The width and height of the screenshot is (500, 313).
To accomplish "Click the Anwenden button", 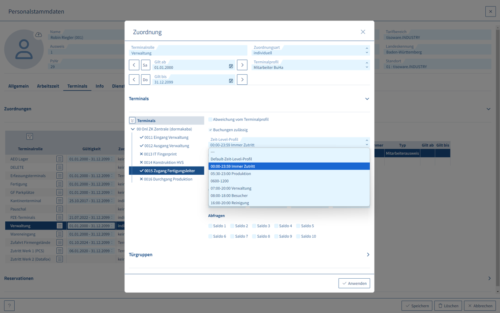I will [x=354, y=283].
